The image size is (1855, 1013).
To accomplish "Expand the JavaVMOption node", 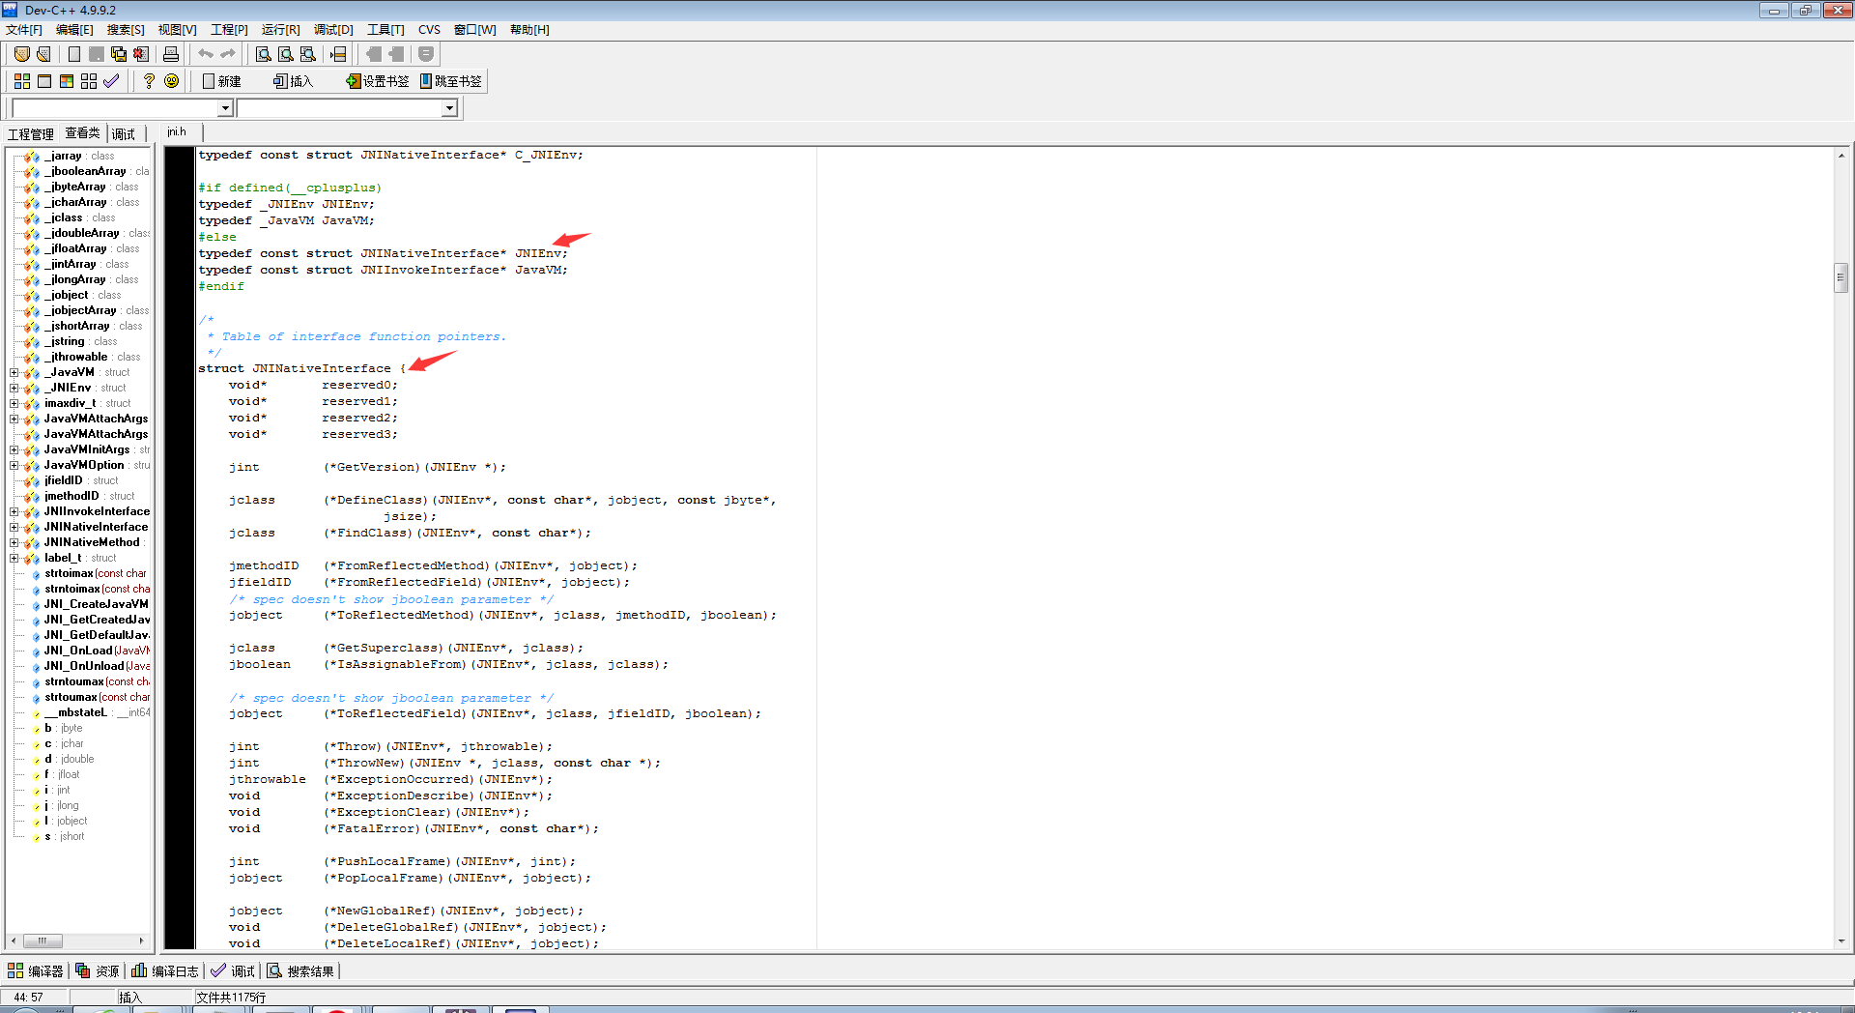I will (14, 465).
